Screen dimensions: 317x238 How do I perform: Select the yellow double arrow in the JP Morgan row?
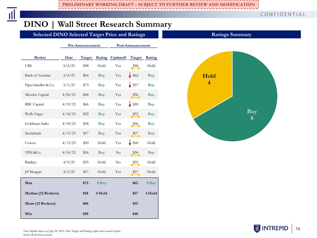135,175
